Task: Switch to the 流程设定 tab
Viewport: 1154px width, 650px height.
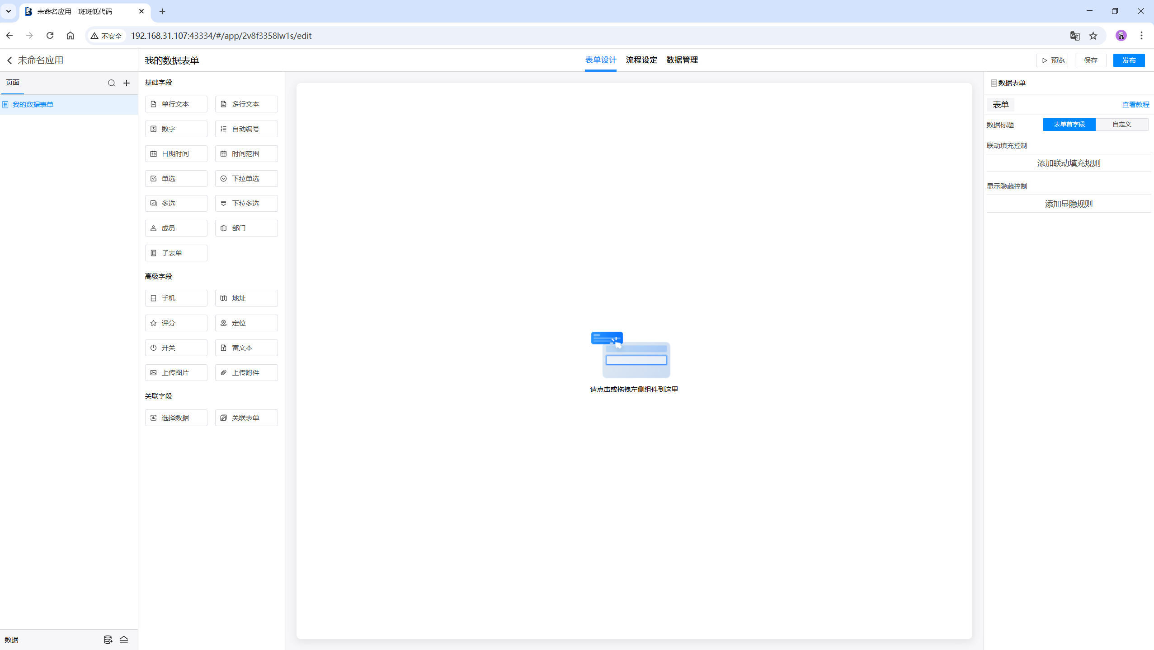Action: point(641,60)
